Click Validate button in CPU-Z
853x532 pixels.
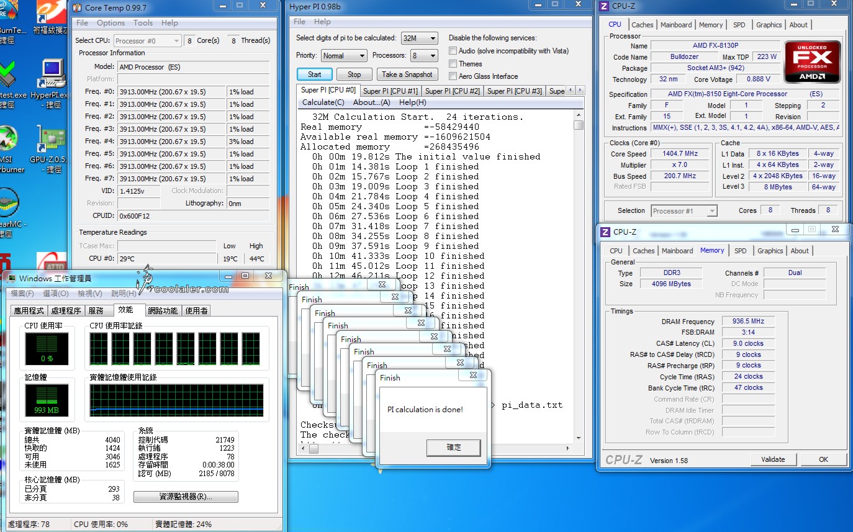[x=772, y=459]
